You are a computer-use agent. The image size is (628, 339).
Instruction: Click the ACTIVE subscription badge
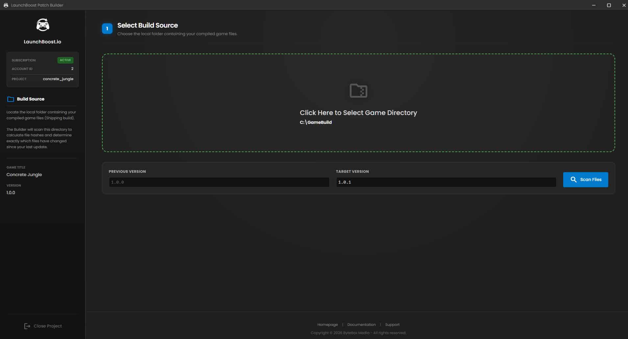(x=65, y=60)
